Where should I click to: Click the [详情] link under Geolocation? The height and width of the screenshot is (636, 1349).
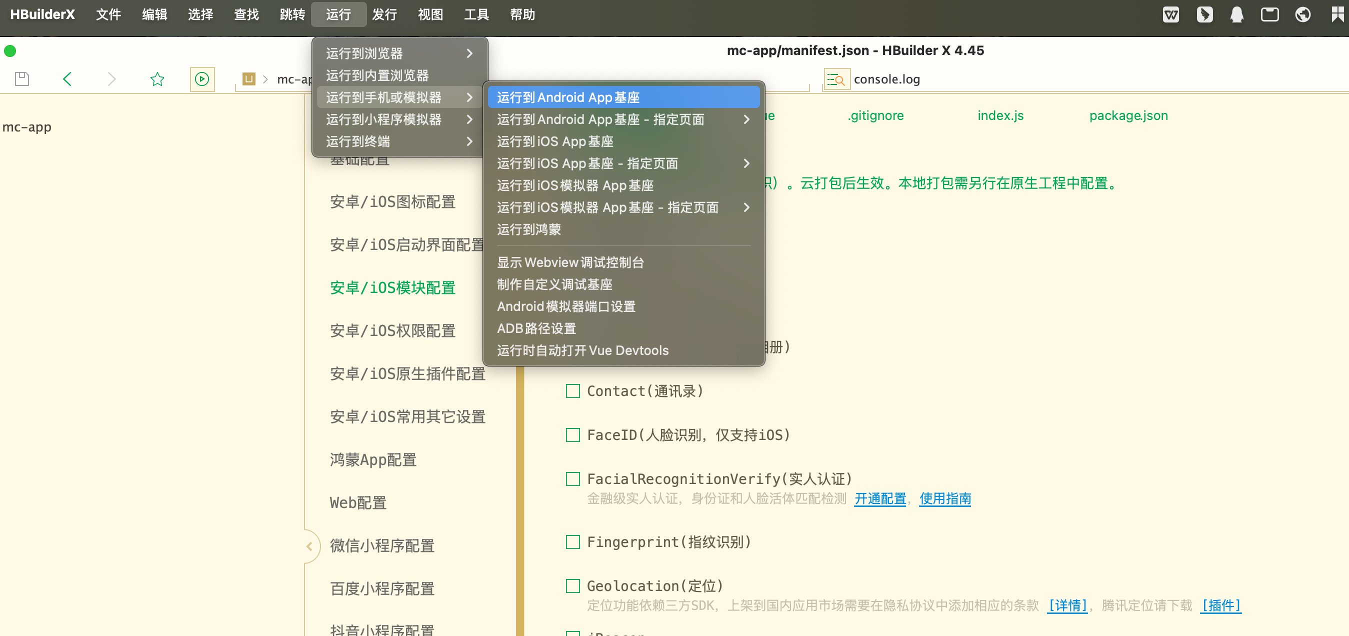click(1067, 605)
